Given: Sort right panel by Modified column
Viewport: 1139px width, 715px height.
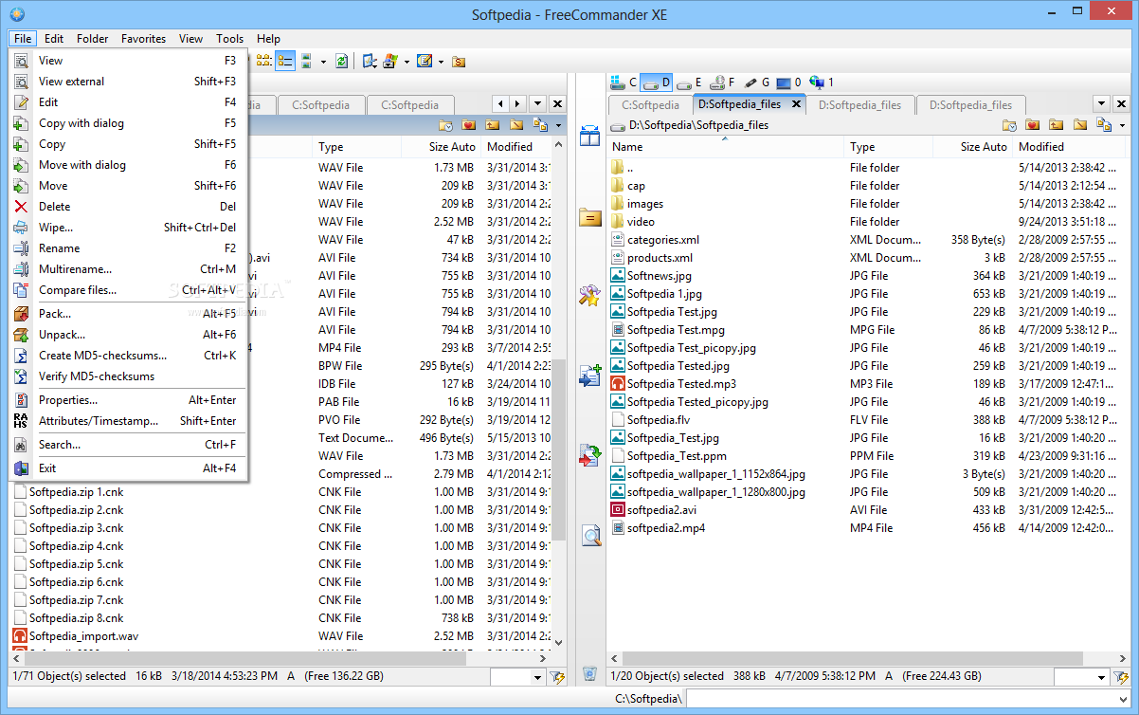Looking at the screenshot, I should pos(1071,147).
